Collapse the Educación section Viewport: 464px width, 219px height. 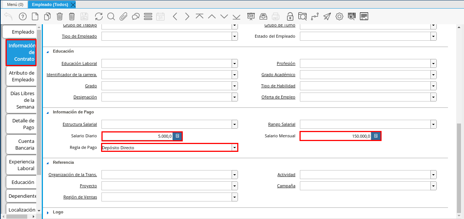[x=48, y=51]
